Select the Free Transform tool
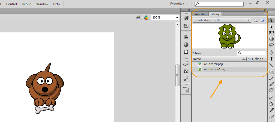This screenshot has height=122, width=275. click(271, 33)
